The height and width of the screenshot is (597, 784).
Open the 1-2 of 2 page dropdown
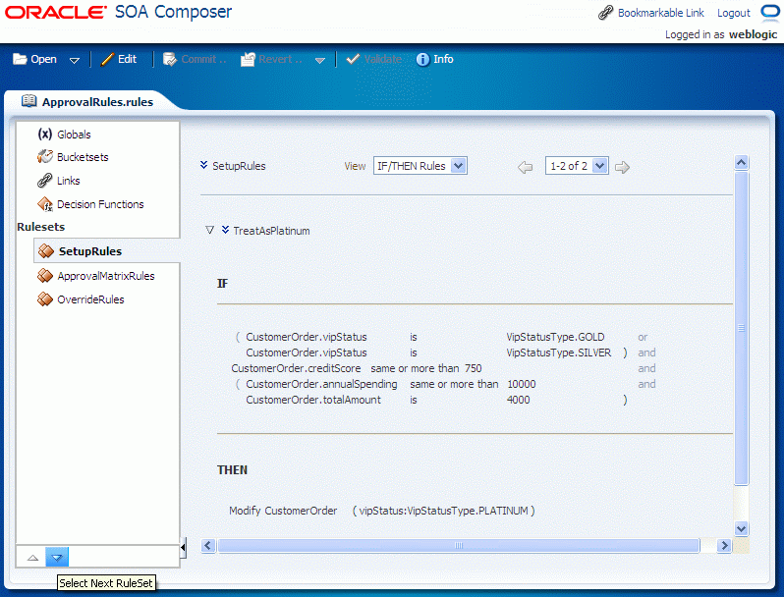coord(577,166)
